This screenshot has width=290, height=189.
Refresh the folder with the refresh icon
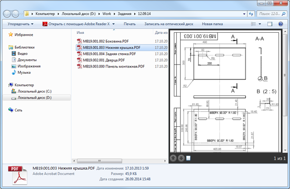(x=251, y=14)
